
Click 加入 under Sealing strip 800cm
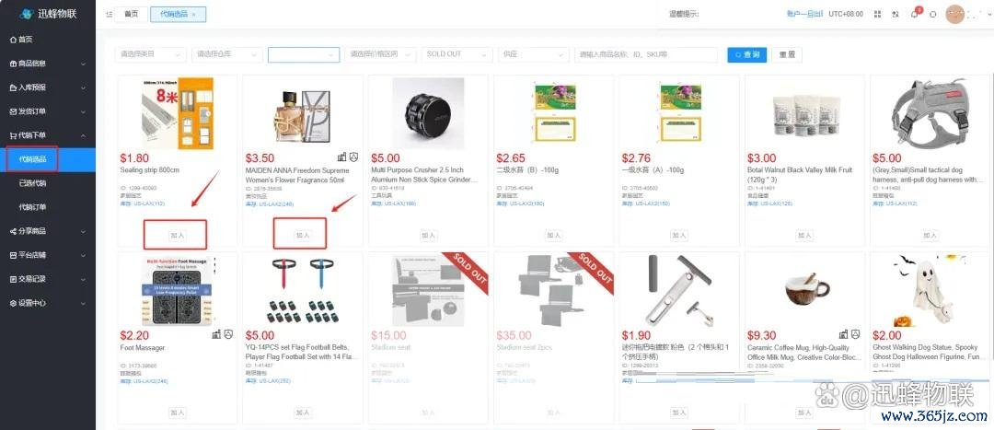pos(177,235)
